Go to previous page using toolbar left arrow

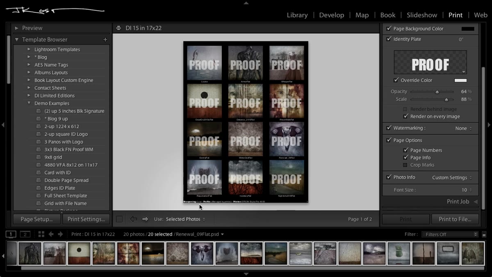[x=134, y=219]
